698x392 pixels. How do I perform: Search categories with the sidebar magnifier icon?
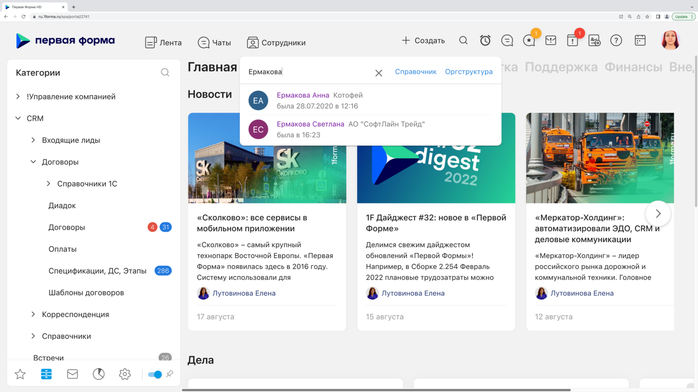[x=165, y=73]
